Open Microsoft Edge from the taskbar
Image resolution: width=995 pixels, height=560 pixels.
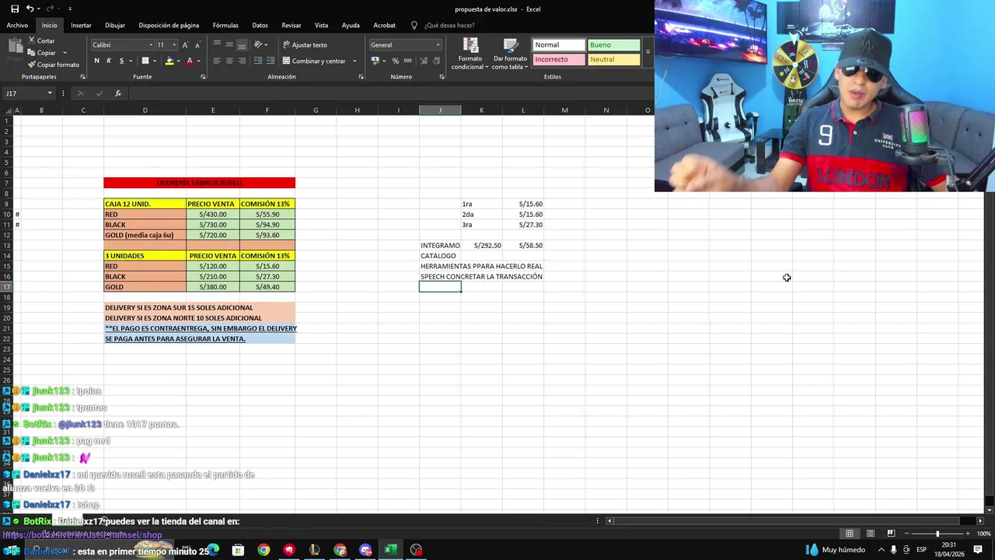coord(213,550)
